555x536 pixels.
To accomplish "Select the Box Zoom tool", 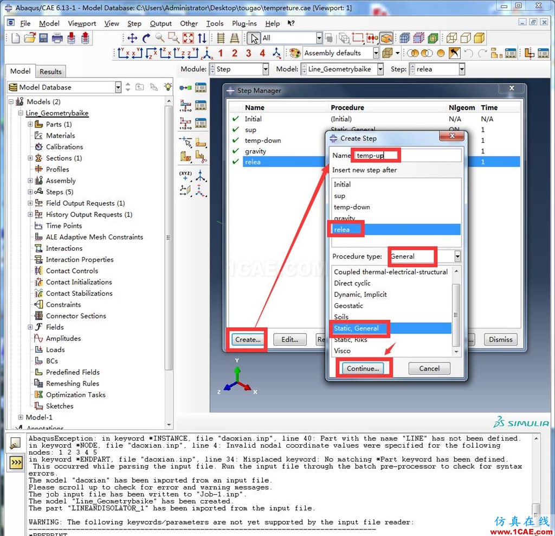I will point(174,38).
